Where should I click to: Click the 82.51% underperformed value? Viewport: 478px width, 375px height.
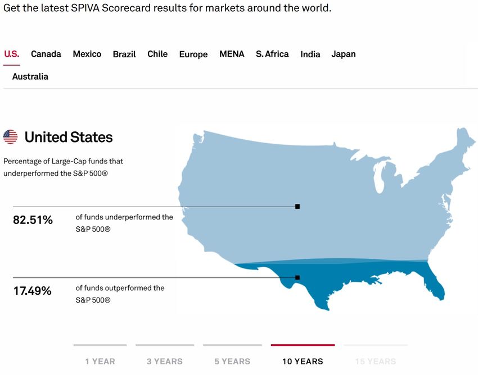pyautogui.click(x=33, y=219)
